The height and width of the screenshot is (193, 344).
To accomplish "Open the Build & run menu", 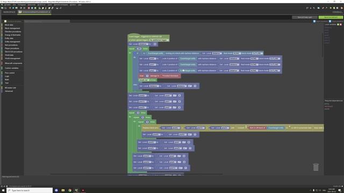I will (41, 5).
